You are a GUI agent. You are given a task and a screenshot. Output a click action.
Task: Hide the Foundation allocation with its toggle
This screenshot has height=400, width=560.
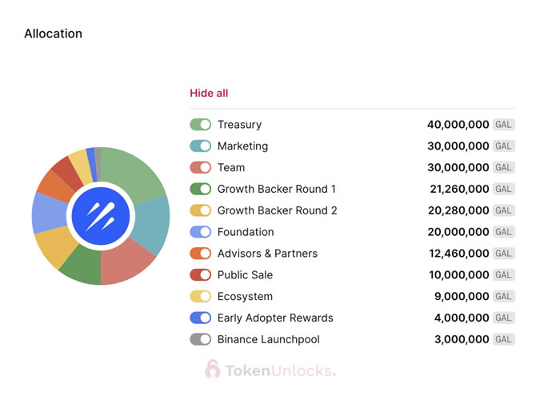tap(200, 232)
